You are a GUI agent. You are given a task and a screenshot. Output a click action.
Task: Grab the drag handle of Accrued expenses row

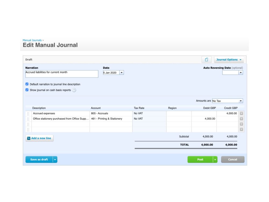click(28, 114)
